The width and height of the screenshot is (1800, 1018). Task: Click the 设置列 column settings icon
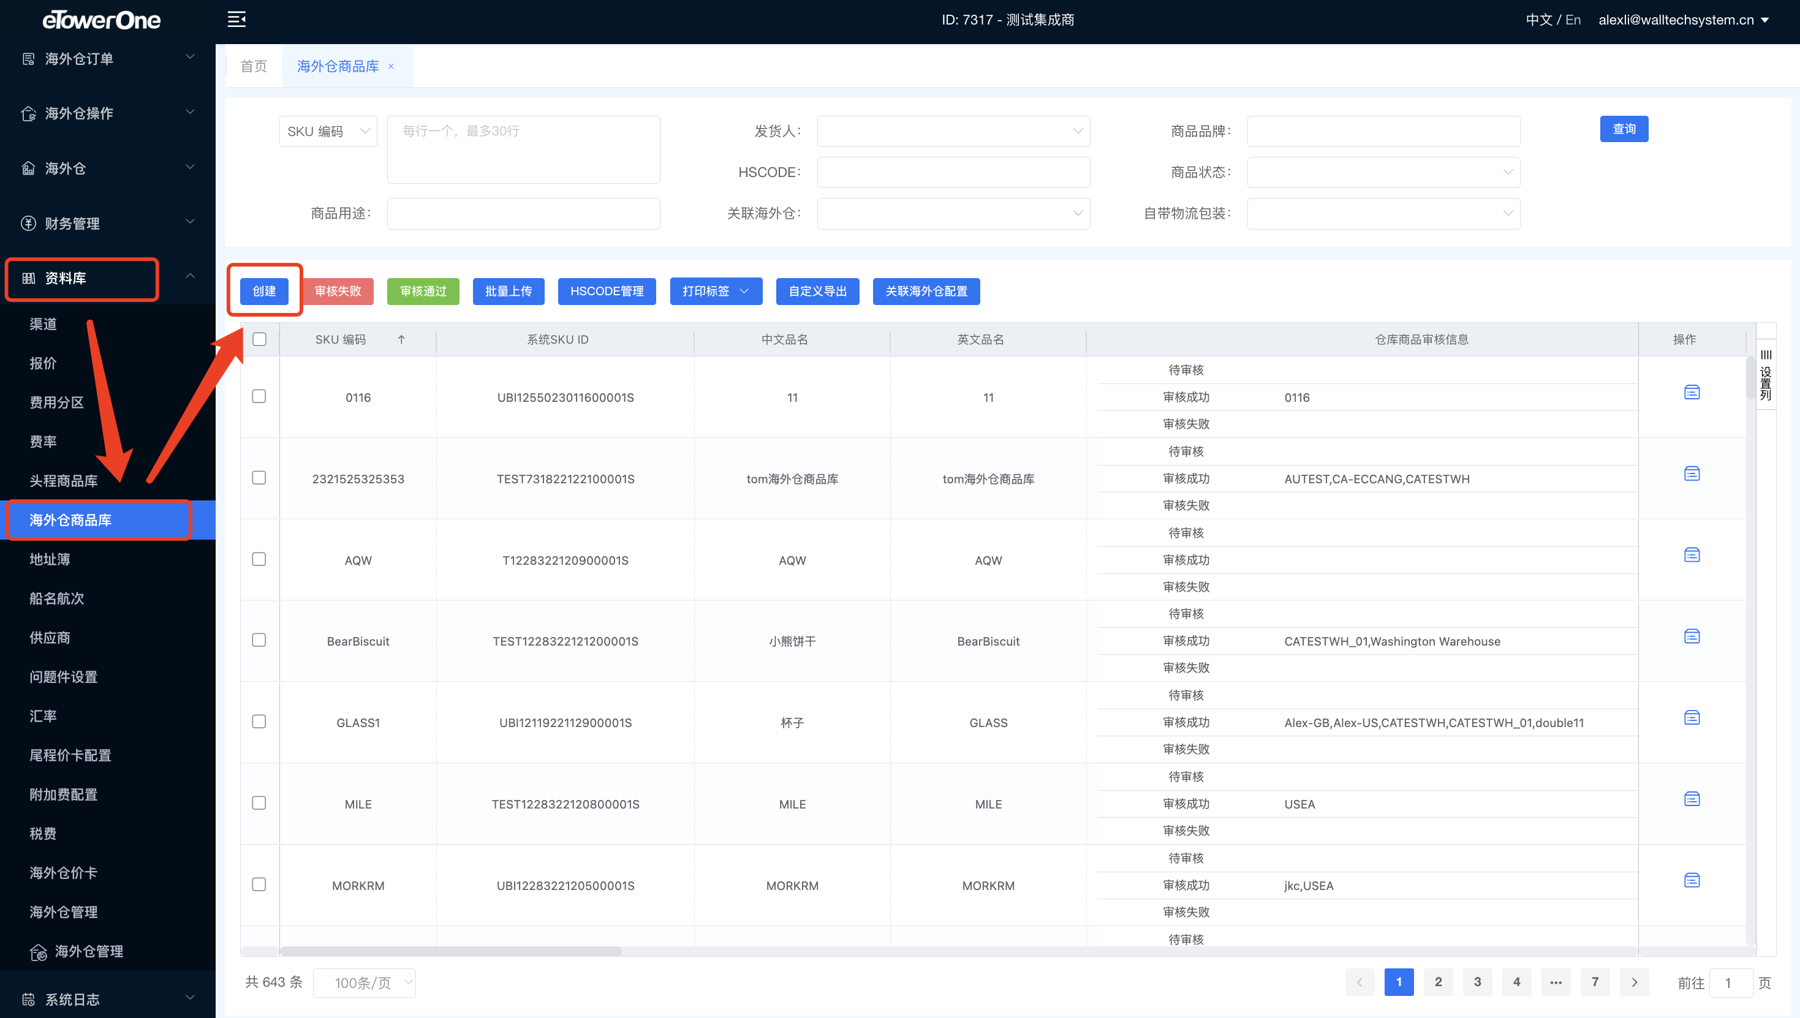pyautogui.click(x=1765, y=375)
